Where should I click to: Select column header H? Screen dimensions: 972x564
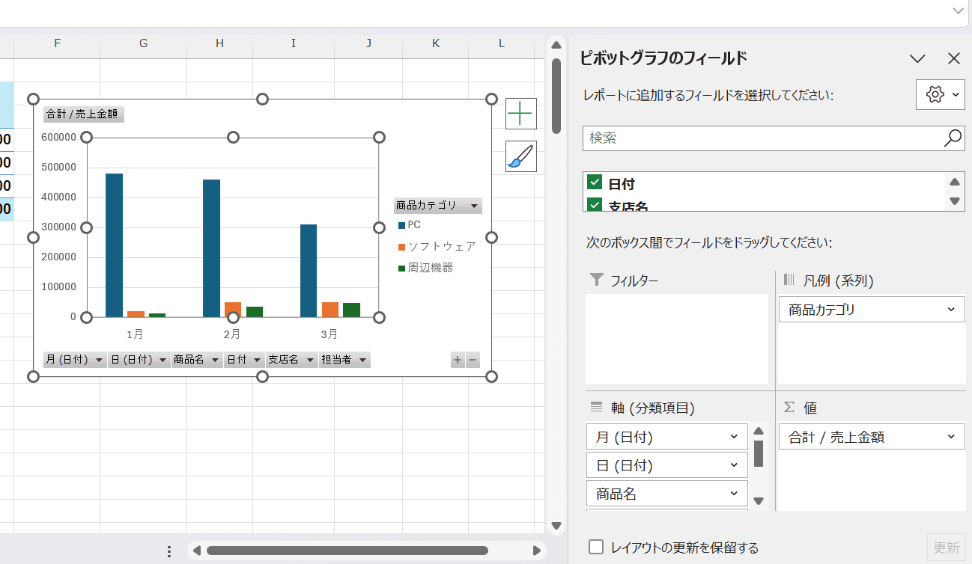click(x=219, y=44)
